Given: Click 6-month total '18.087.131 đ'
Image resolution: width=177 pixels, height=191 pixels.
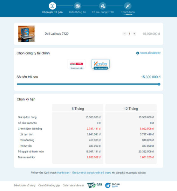Looking at the screenshot, I should [93, 152].
